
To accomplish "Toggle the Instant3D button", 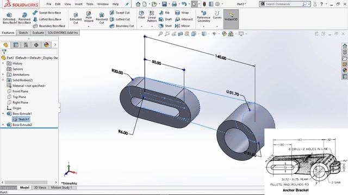I will [x=231, y=19].
